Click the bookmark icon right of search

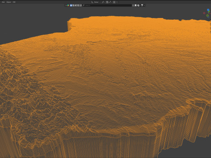pyautogui.click(x=135, y=5)
